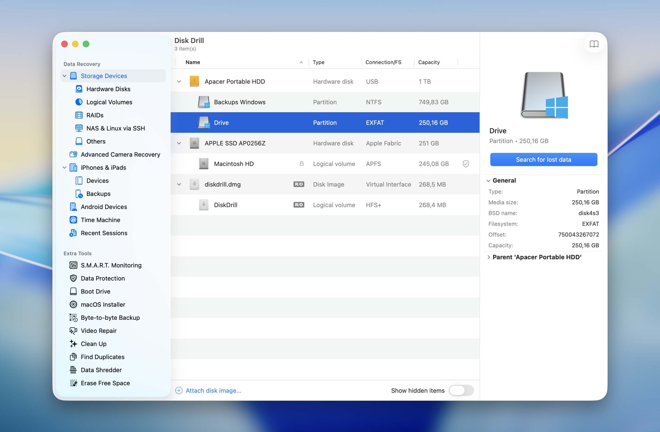This screenshot has width=660, height=432.
Task: Click the macOS Installer icon
Action: pos(73,304)
